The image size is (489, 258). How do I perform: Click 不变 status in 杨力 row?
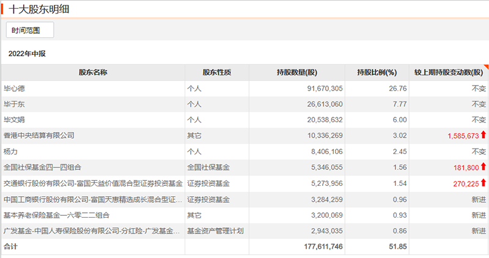[479, 152]
